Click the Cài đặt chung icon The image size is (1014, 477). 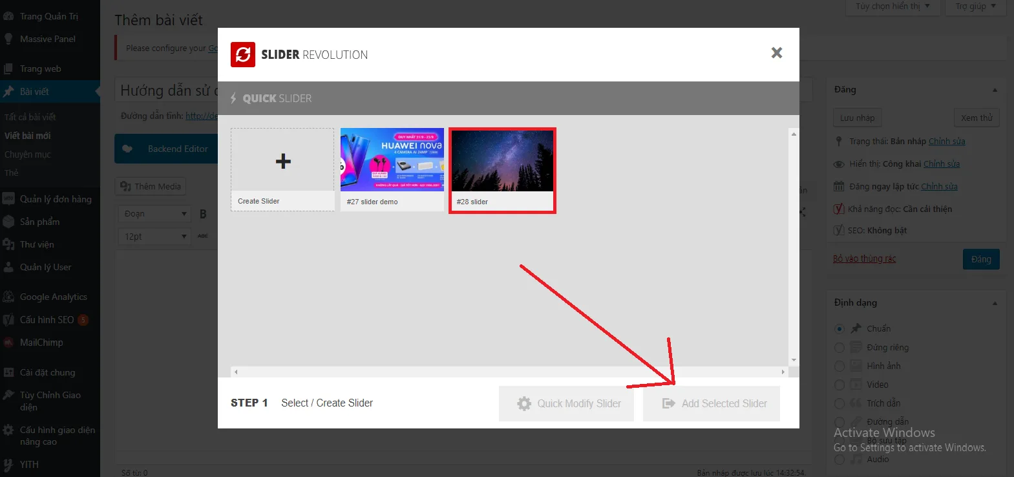coord(8,372)
